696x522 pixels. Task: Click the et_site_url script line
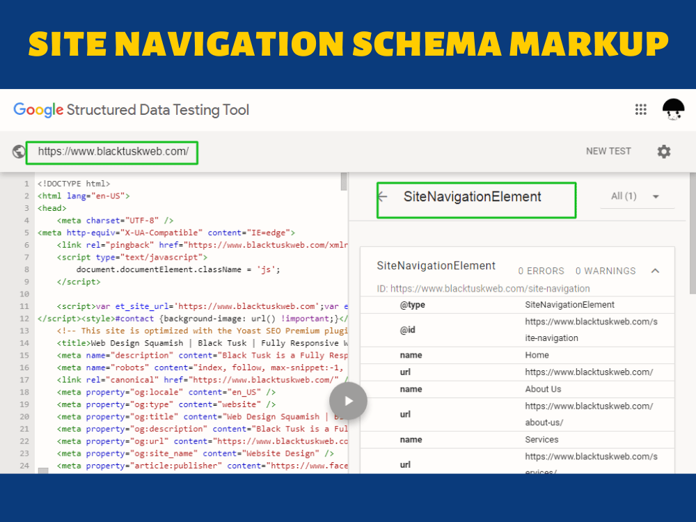[x=202, y=306]
